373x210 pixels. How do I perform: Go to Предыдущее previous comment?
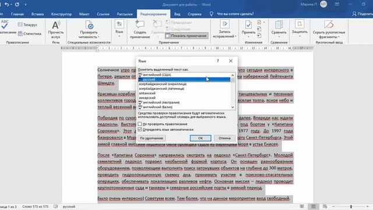[179, 22]
